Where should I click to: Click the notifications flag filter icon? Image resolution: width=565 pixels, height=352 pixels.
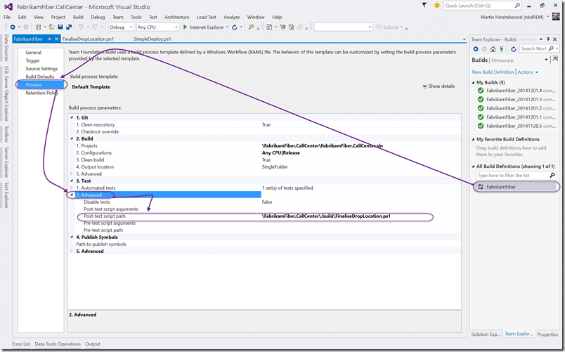[424, 5]
